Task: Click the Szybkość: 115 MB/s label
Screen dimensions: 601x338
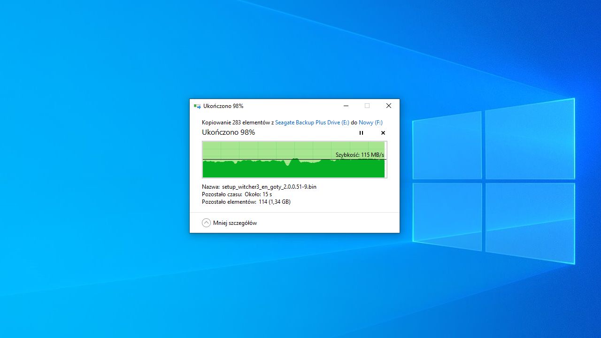Action: pos(360,154)
